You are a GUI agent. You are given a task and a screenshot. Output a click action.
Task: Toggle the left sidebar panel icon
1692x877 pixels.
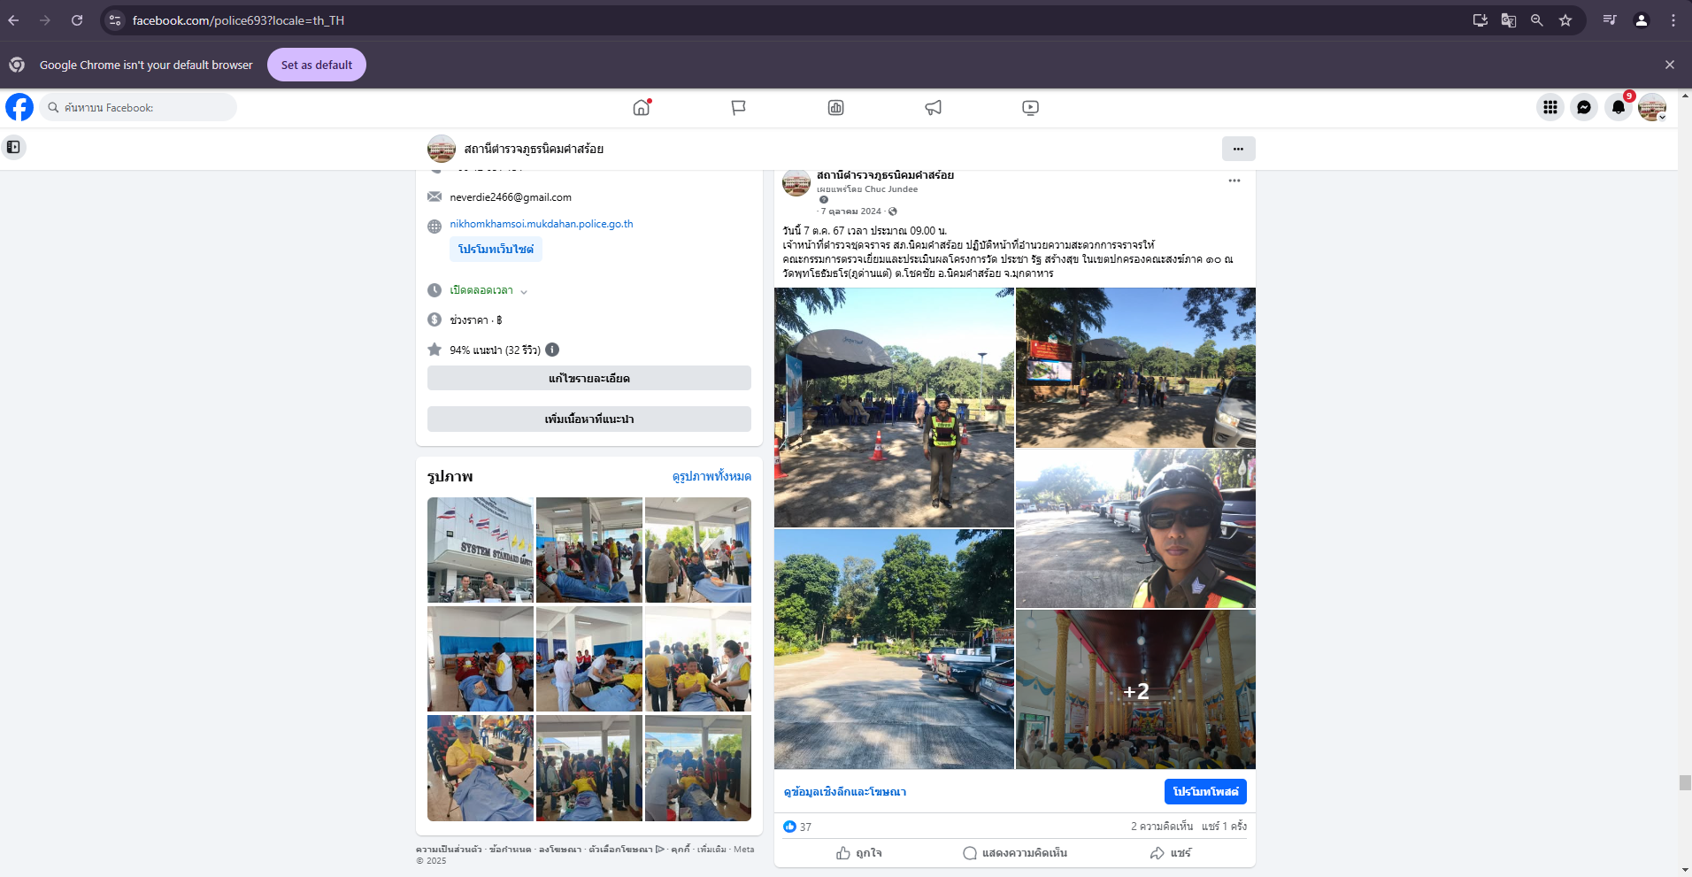click(x=13, y=147)
